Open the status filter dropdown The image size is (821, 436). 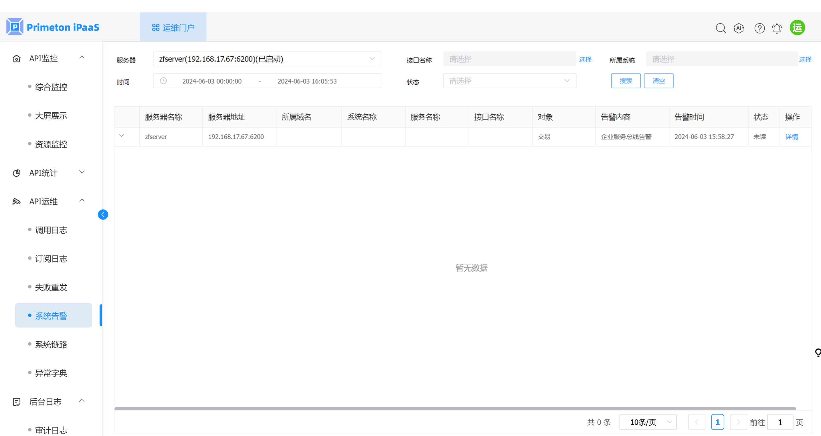coord(509,81)
